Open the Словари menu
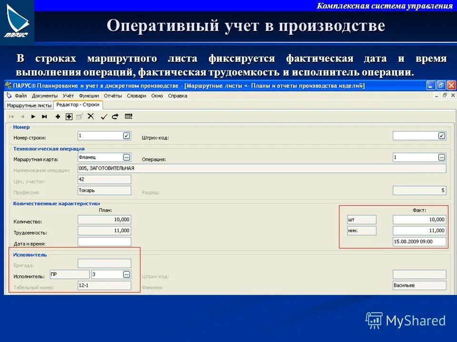The image size is (457, 342). click(138, 95)
